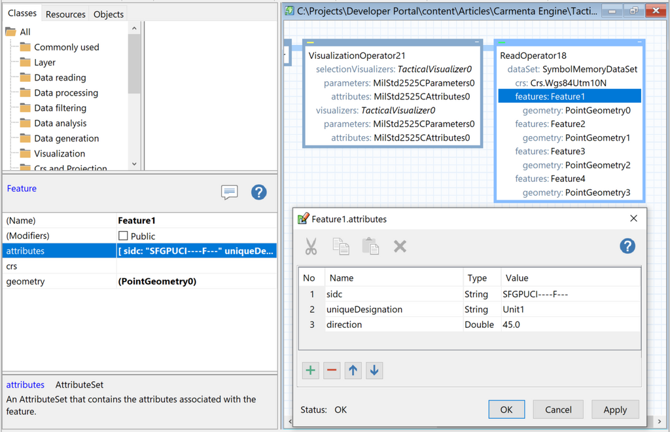Image resolution: width=670 pixels, height=432 pixels.
Task: Click the Paste clipboard icon in attributes dialog
Action: 370,247
